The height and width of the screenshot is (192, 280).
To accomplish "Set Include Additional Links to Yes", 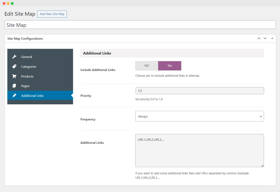I will coord(170,66).
